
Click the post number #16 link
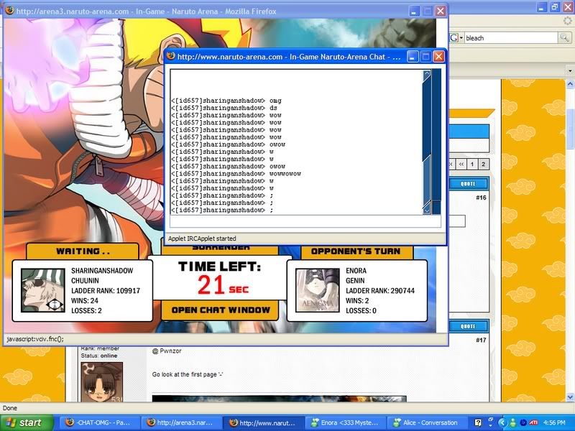(x=481, y=198)
